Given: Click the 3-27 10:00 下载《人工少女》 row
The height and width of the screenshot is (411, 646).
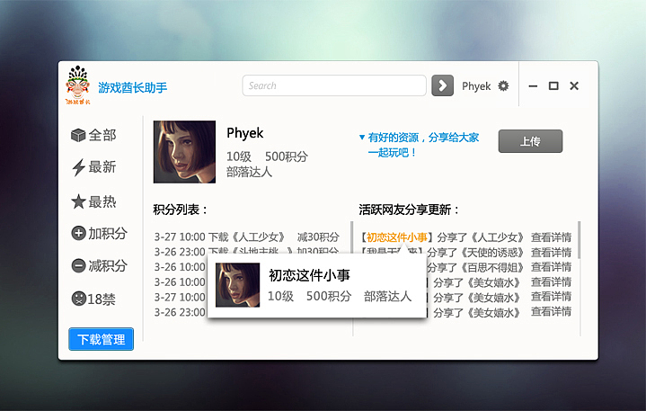Looking at the screenshot, I should point(247,237).
